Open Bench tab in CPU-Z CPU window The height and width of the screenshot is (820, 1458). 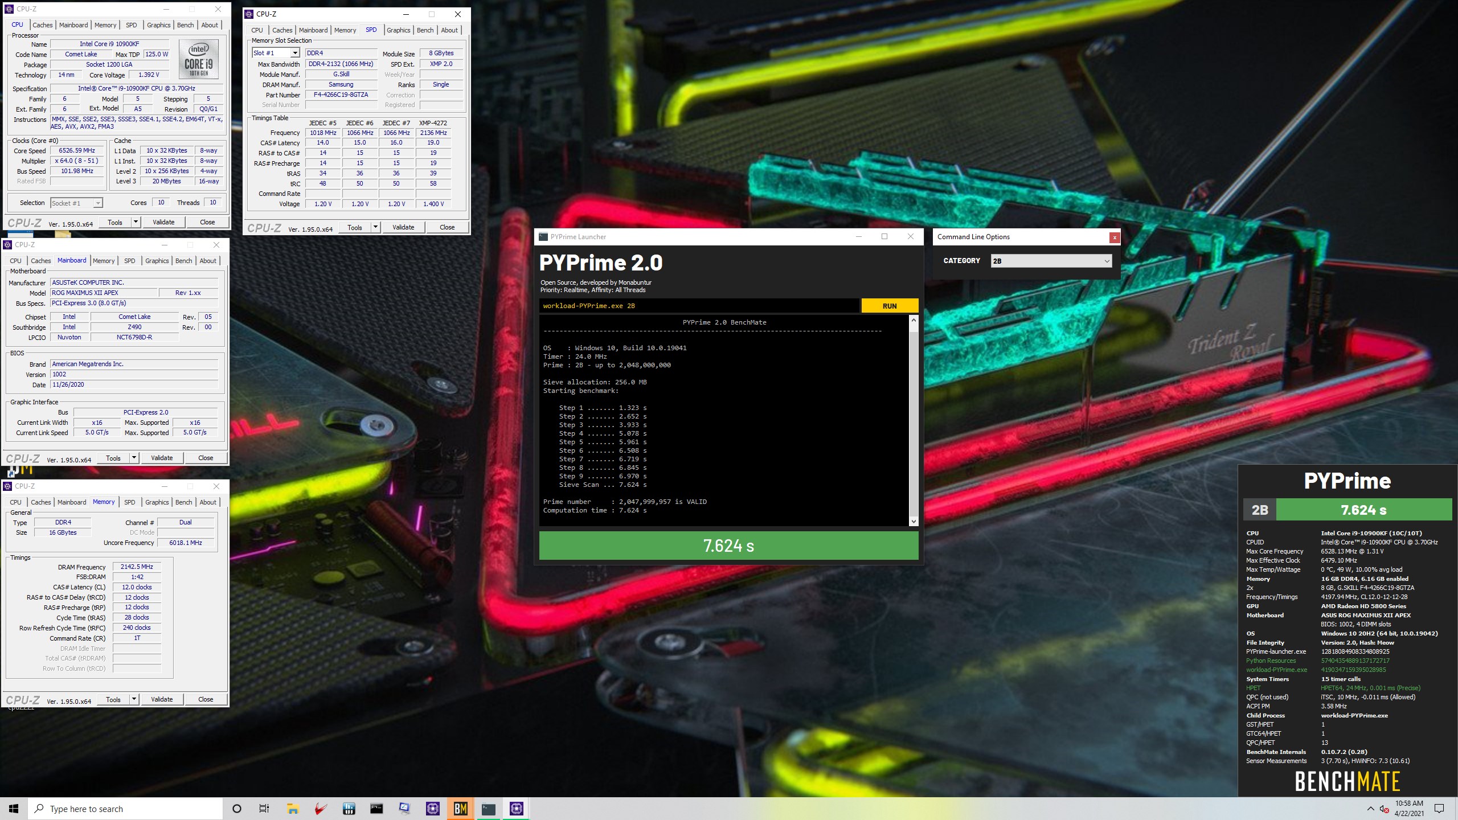(186, 25)
